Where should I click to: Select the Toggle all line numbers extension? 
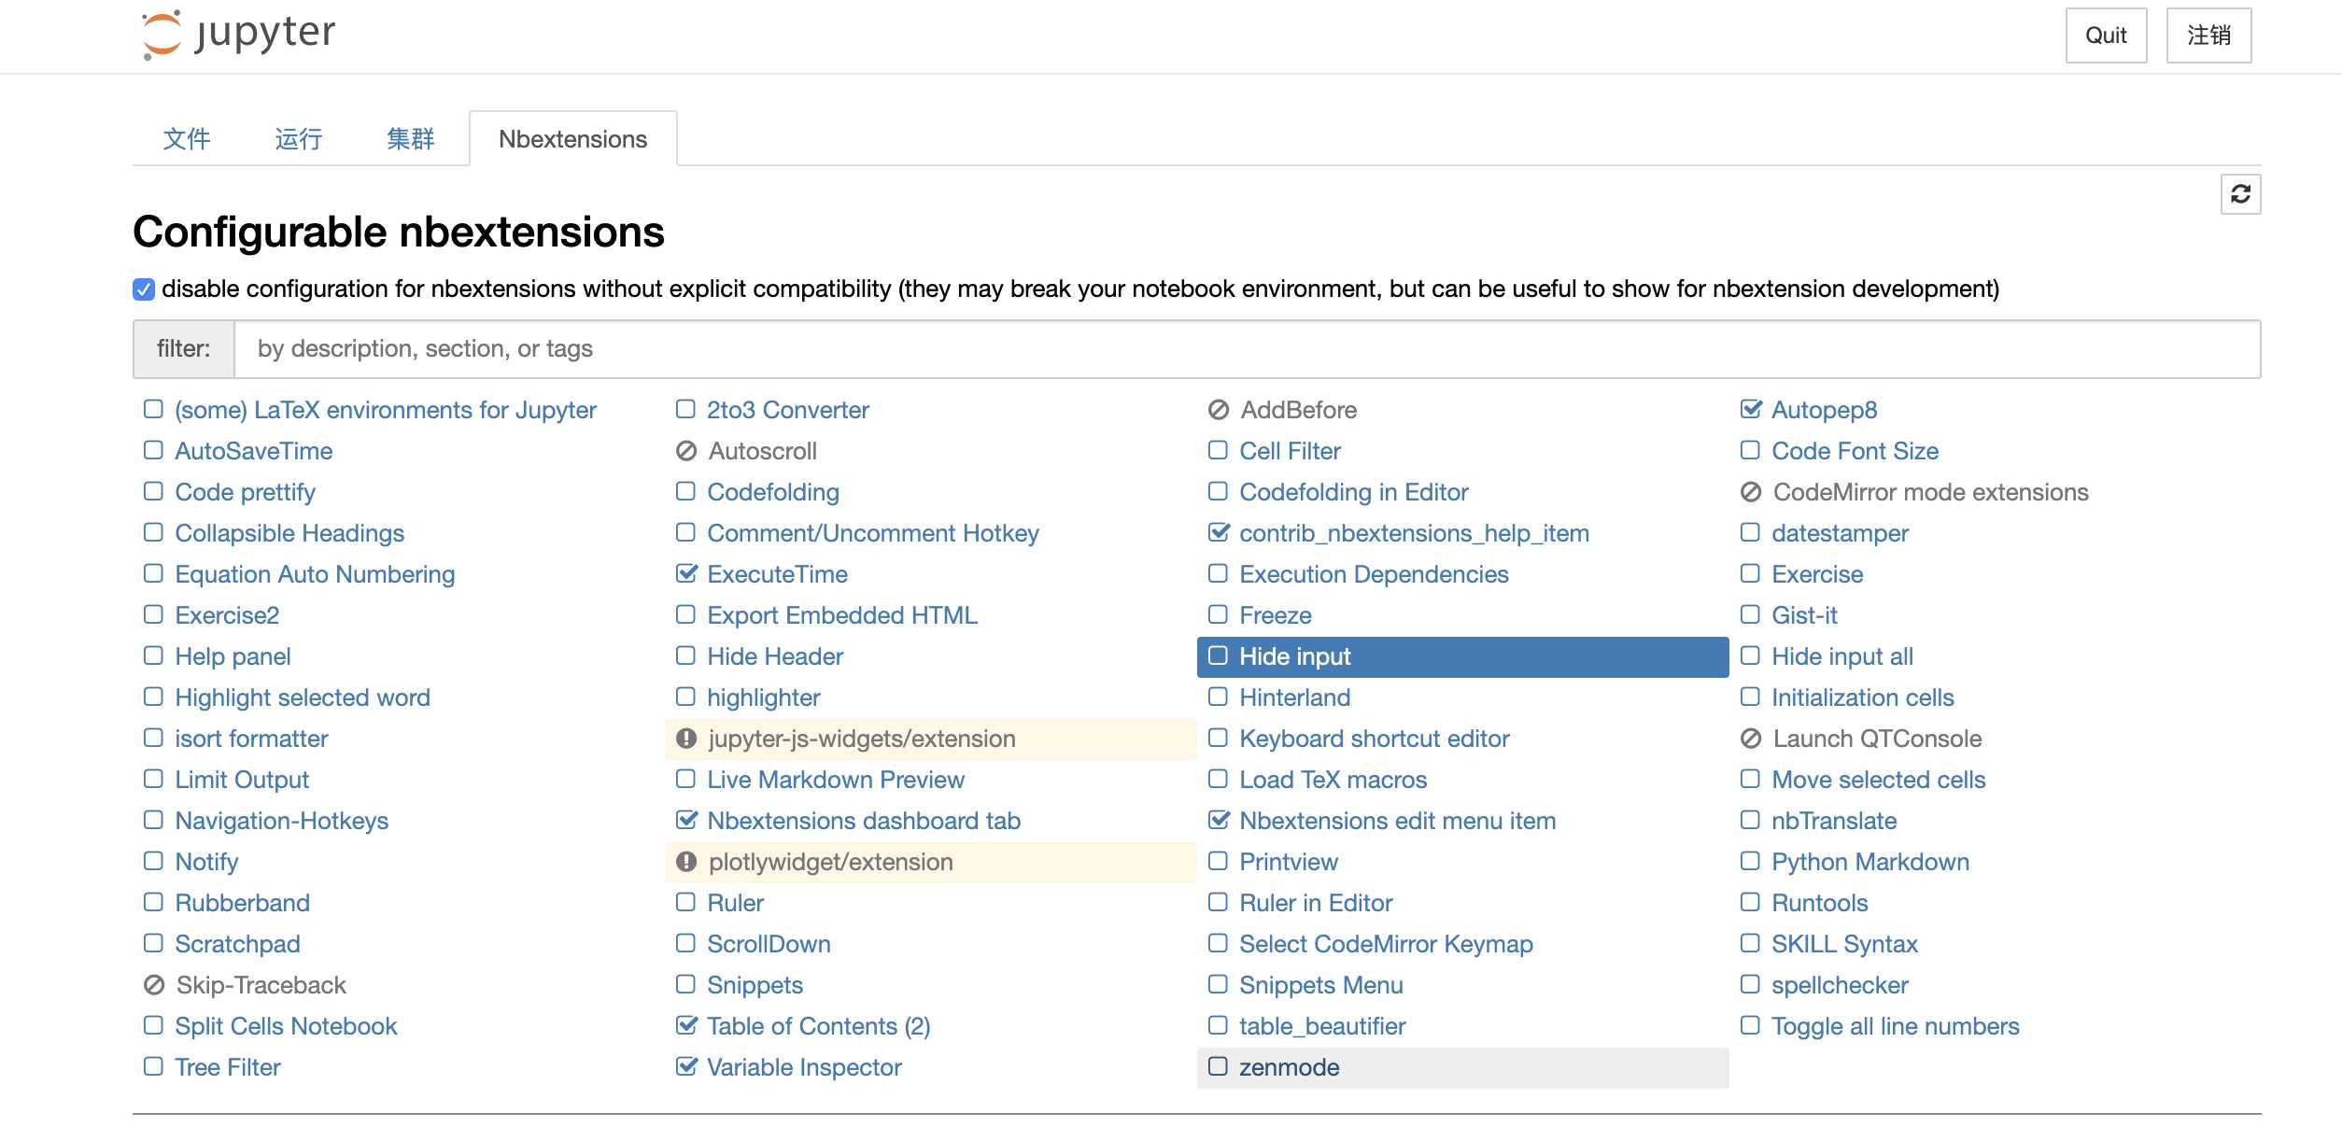point(1895,1026)
